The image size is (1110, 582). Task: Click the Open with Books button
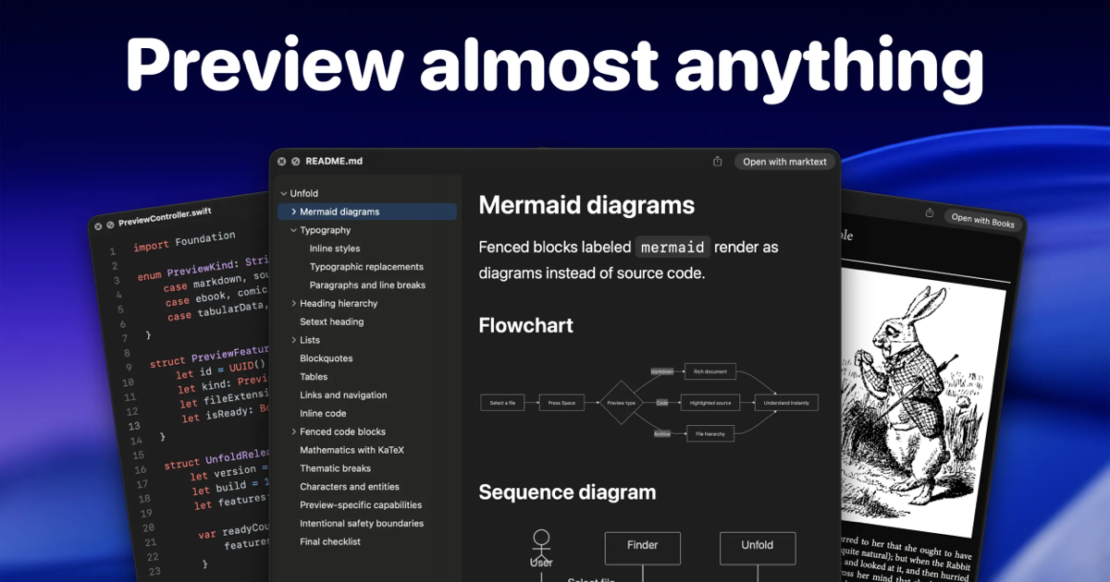point(982,220)
